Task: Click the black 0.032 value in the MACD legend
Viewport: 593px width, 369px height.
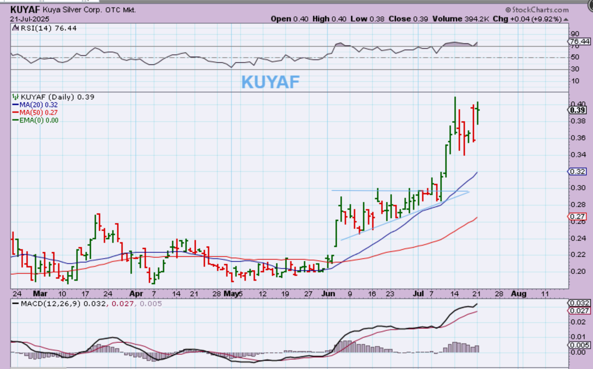Action: (94, 304)
